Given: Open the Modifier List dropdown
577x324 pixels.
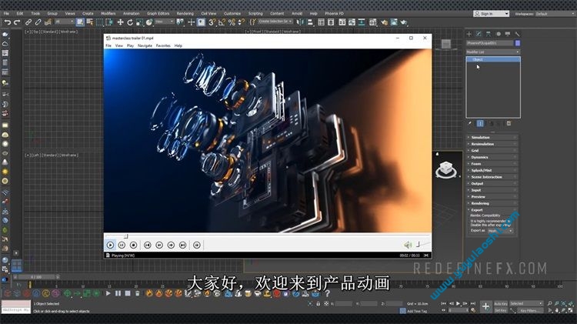Looking at the screenshot, I should tap(493, 52).
